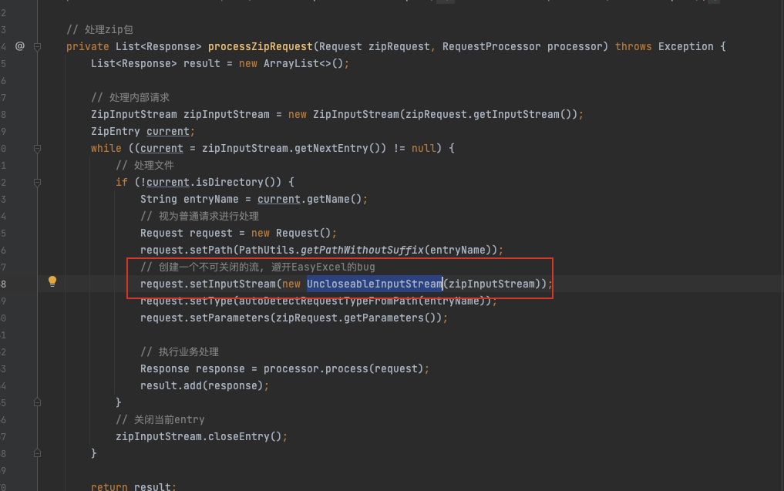784x491 pixels.
Task: Click the @ annotation gutter icon beside processZipRequest
Action: [19, 46]
